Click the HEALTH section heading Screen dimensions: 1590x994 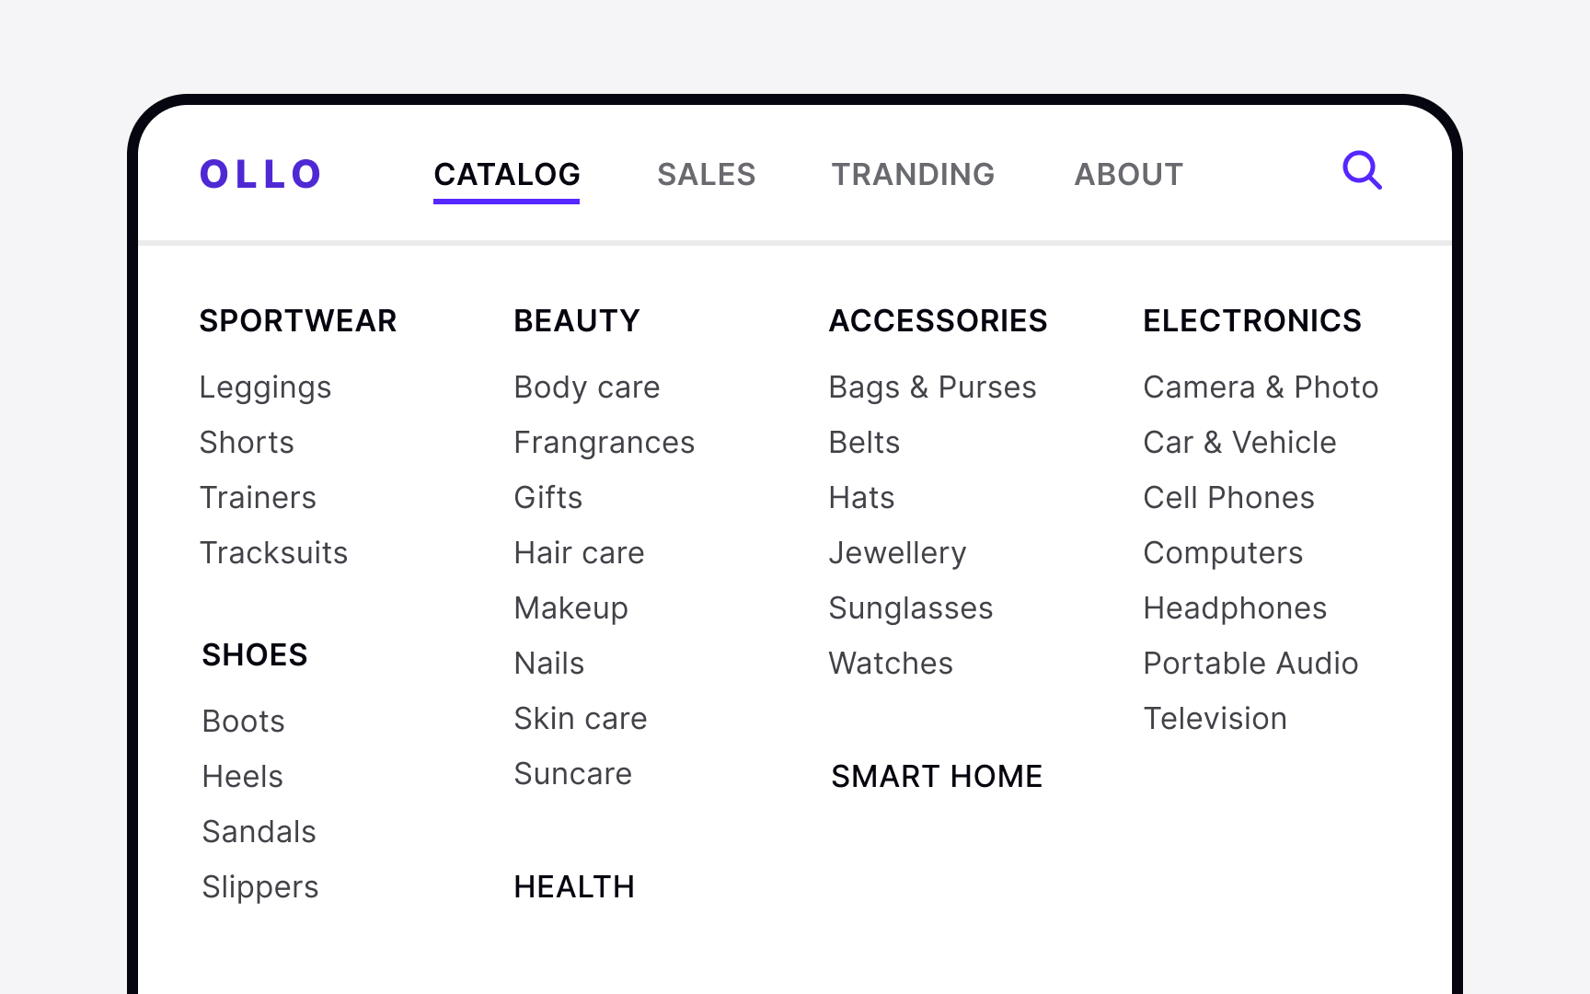pyautogui.click(x=574, y=887)
